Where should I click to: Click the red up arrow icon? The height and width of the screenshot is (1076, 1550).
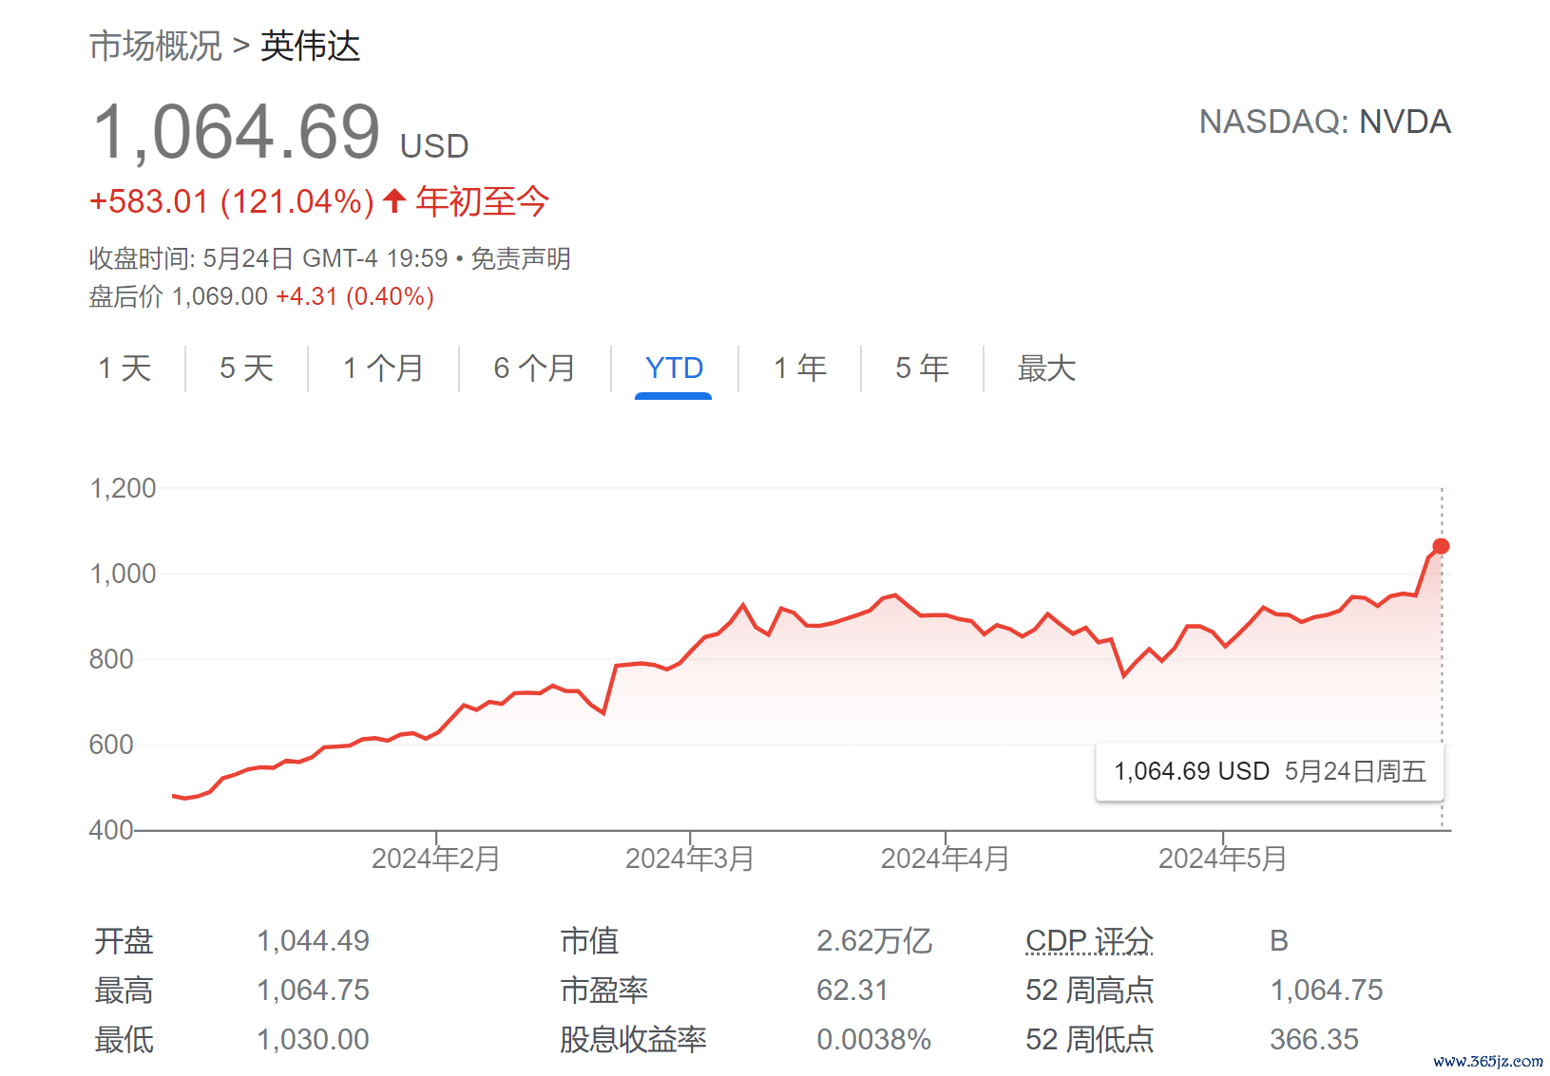point(394,200)
